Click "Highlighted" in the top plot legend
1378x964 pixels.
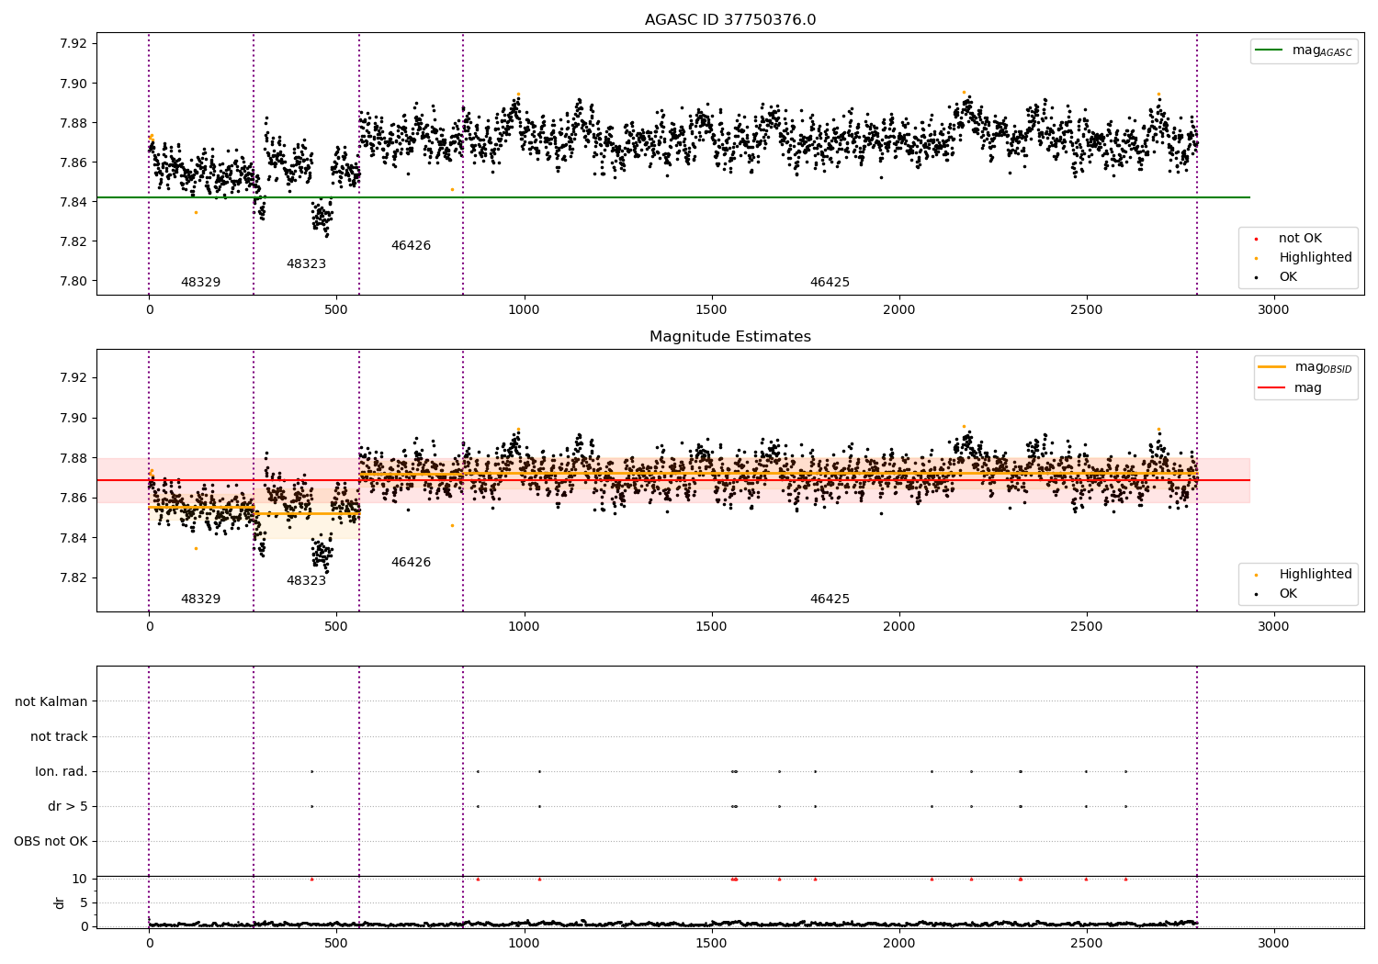[x=1316, y=258]
